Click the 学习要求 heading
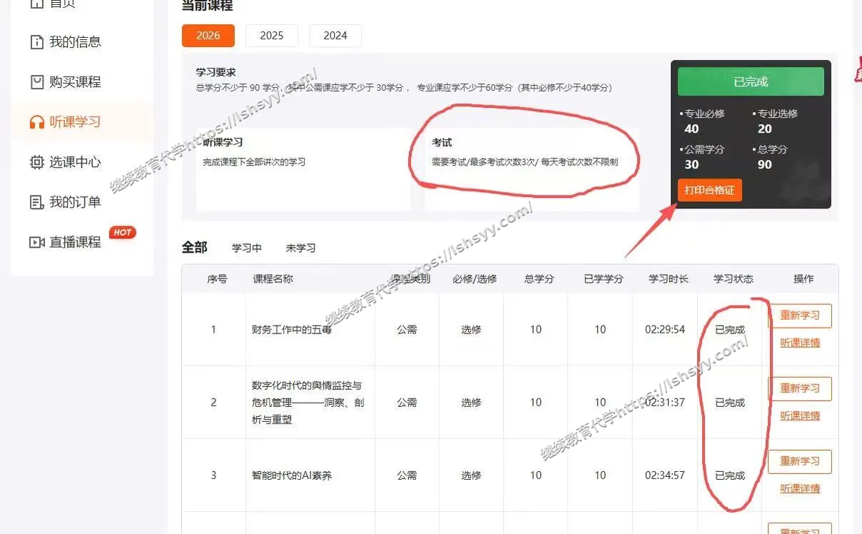 [x=216, y=72]
